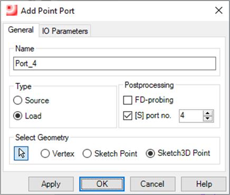Image resolution: width=230 pixels, height=195 pixels.
Task: Open the Help button
Action: tap(204, 184)
